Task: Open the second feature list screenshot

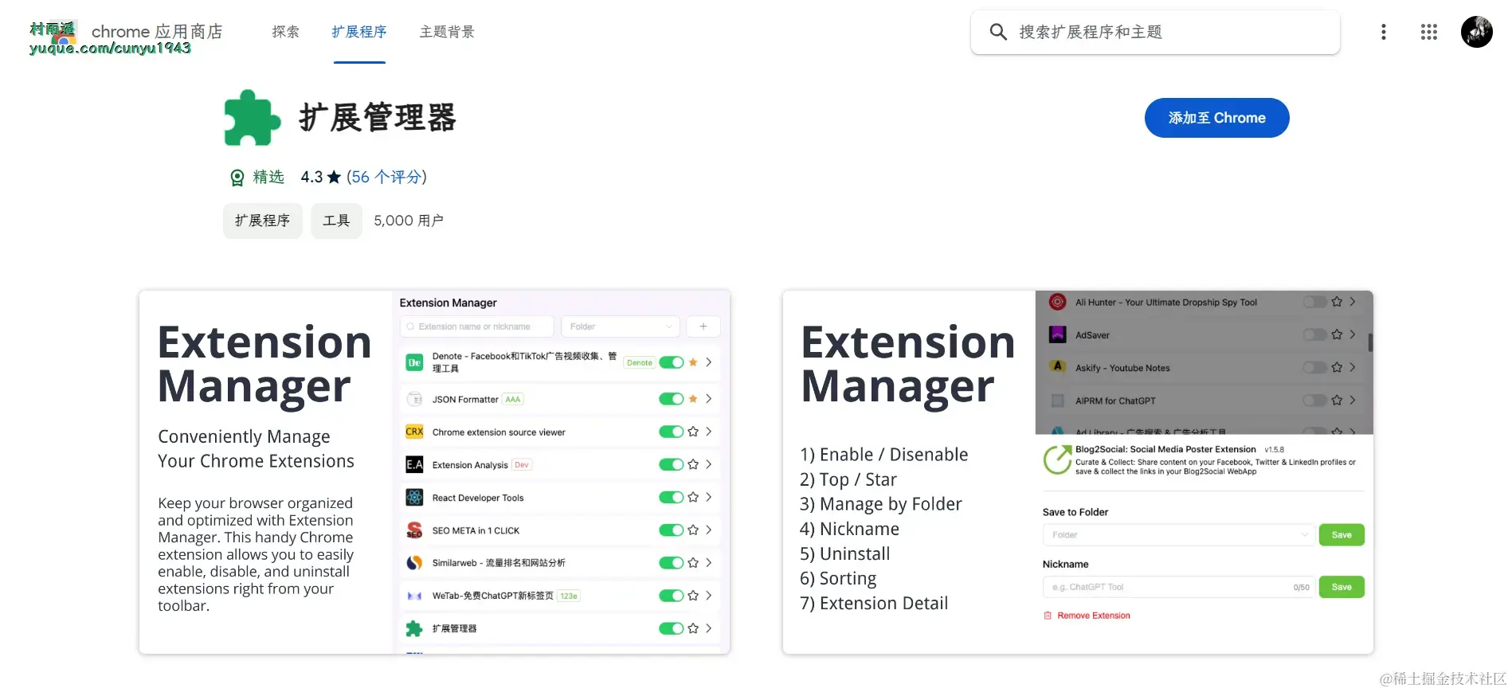Action: click(1078, 472)
